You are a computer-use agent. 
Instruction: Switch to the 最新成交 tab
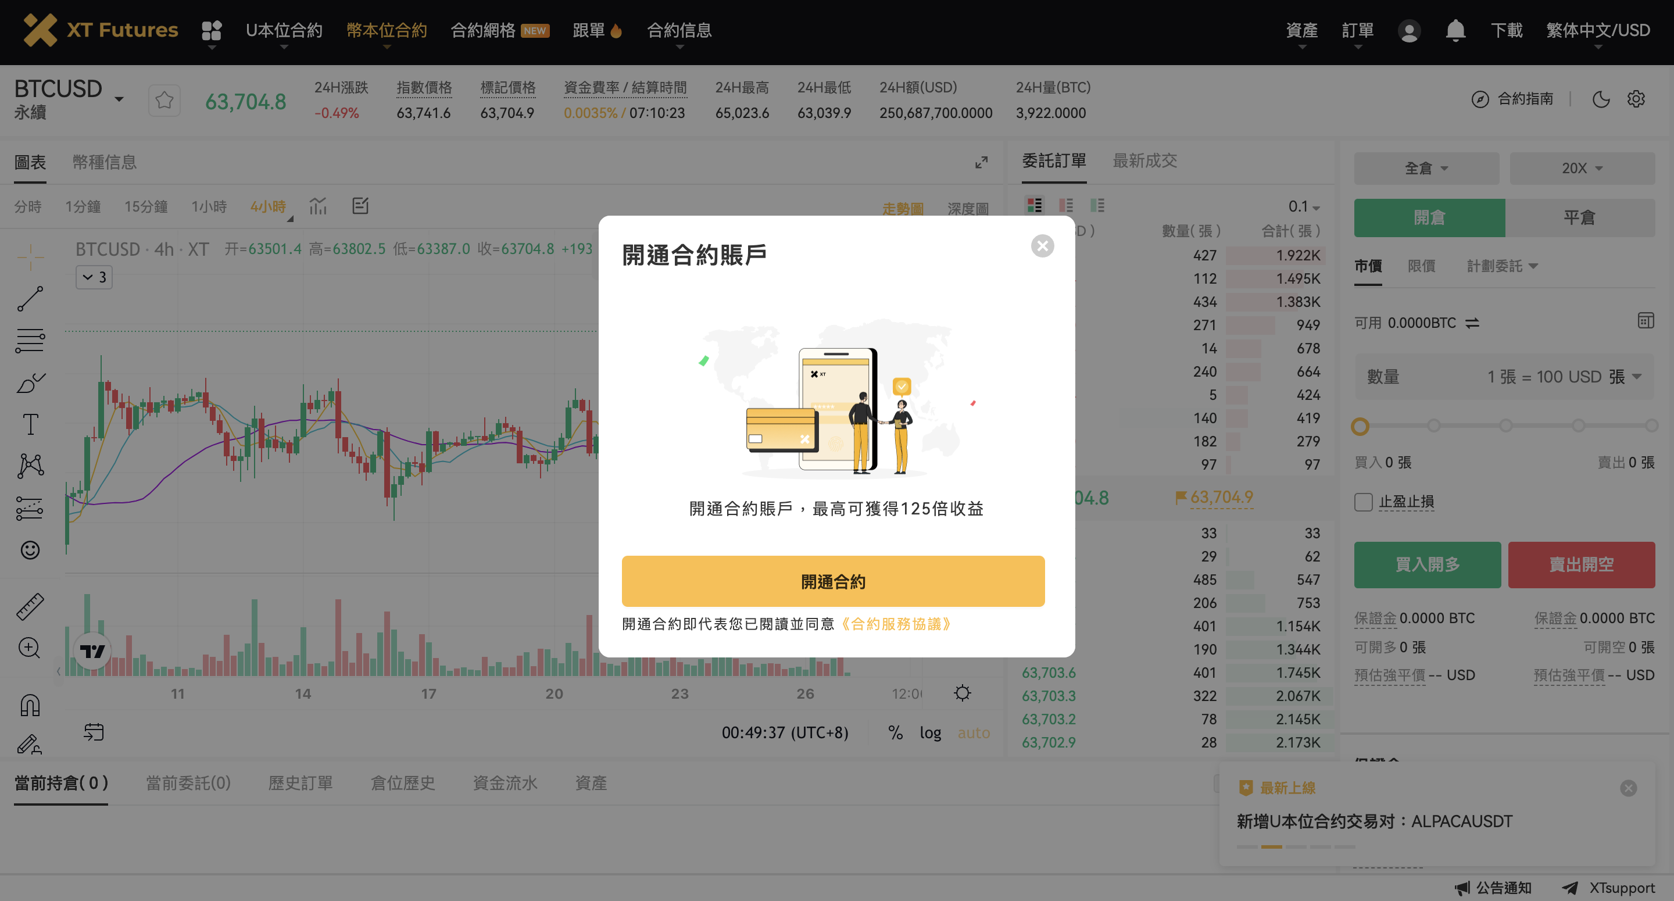tap(1144, 160)
